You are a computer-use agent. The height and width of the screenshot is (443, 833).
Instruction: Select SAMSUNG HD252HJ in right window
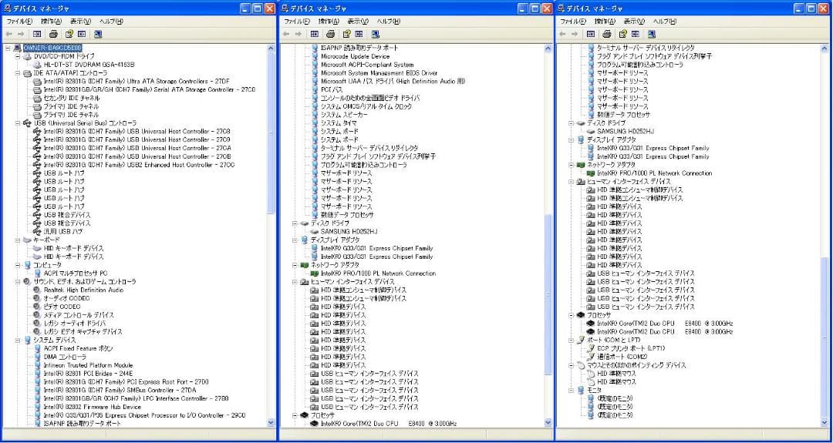pyautogui.click(x=626, y=131)
